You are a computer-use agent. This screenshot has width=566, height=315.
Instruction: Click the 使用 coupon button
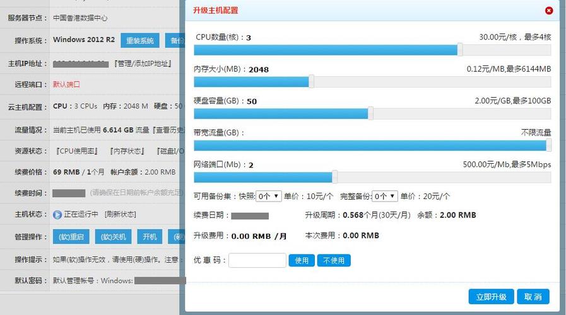[x=302, y=260]
